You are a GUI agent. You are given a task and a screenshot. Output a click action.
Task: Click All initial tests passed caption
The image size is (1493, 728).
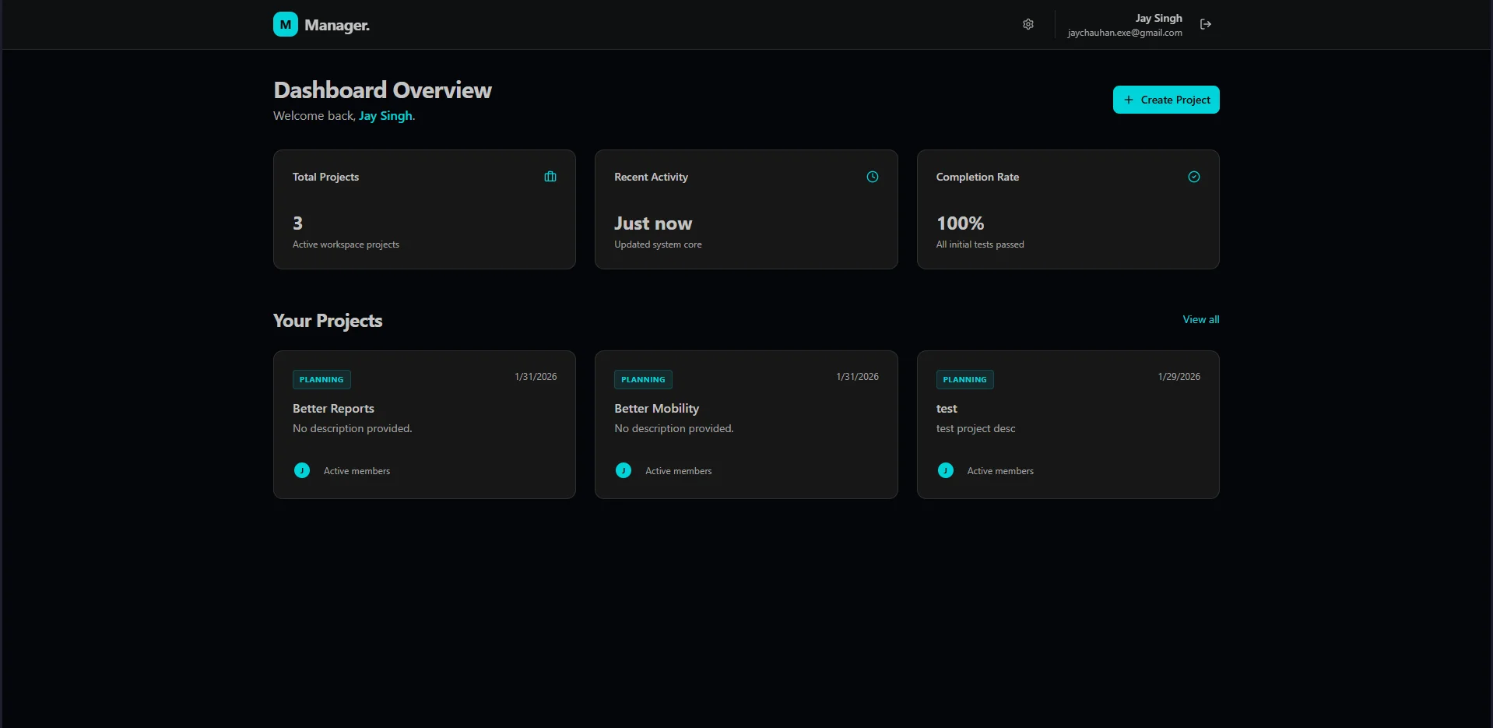980,244
